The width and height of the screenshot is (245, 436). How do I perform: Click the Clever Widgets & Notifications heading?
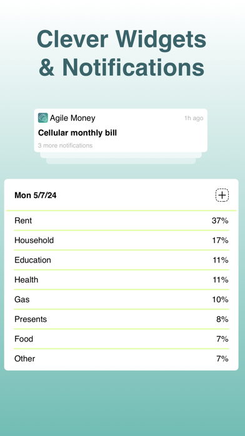[x=121, y=53]
